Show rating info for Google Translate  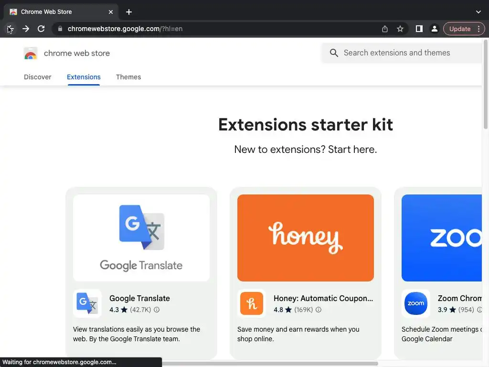click(x=157, y=310)
